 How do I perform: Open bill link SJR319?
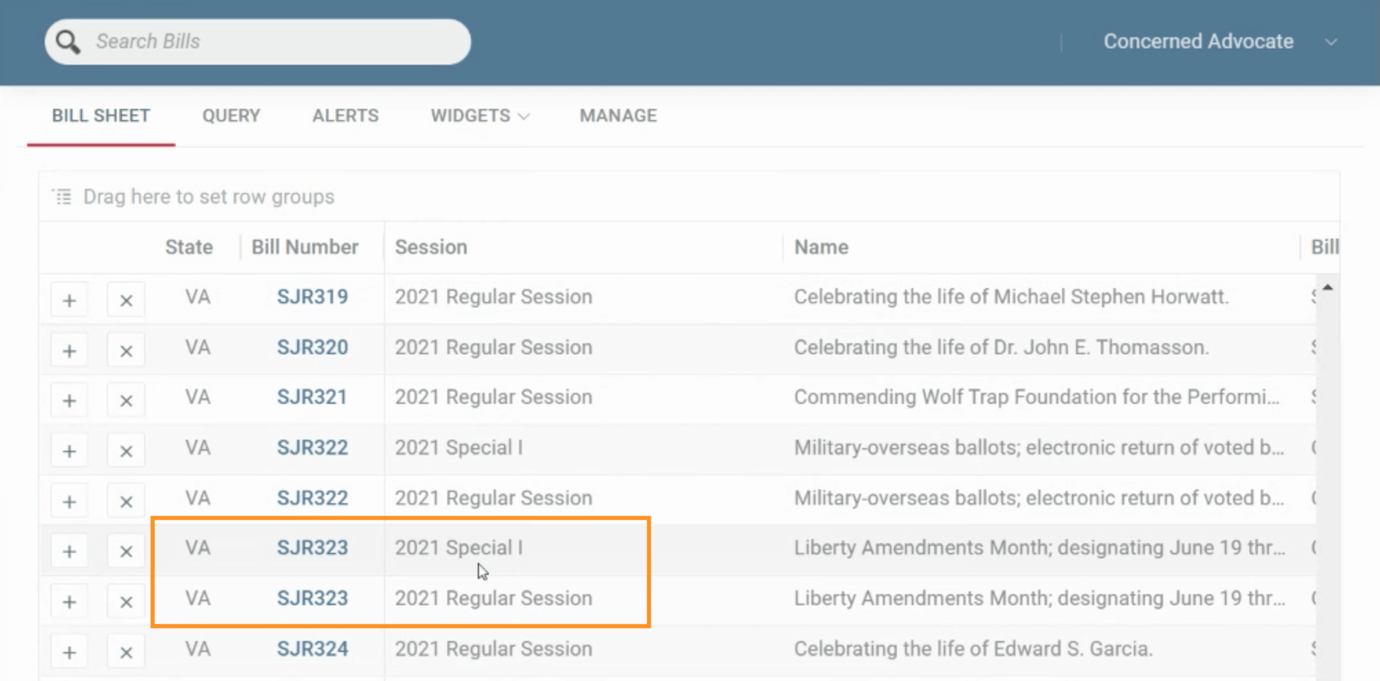pyautogui.click(x=312, y=297)
